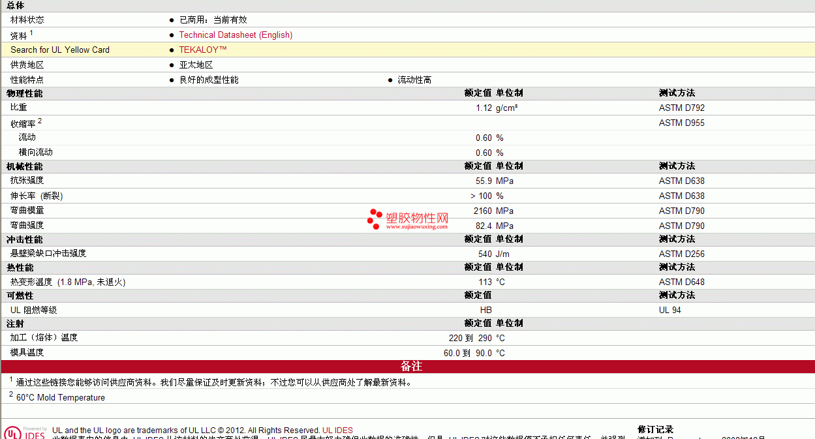Select the 横向流动 row label
This screenshot has height=439, width=815.
(36, 153)
